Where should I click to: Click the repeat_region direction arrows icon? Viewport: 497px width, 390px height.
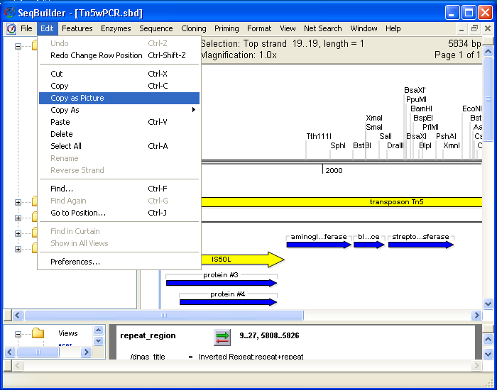click(222, 337)
